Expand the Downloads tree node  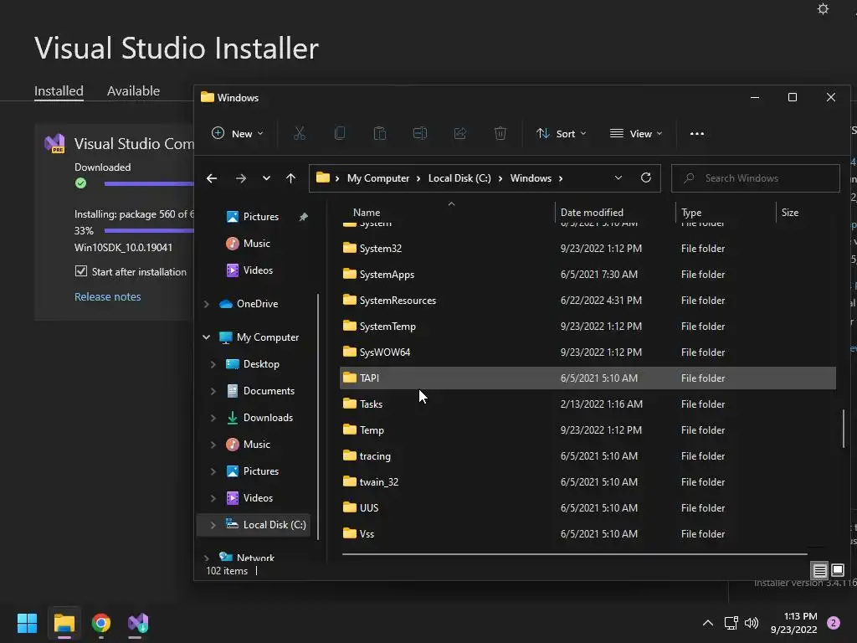[x=213, y=418]
